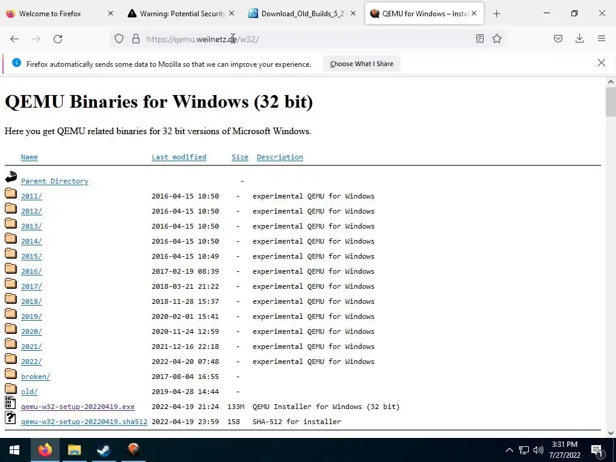Viewport: 616px width, 462px height.
Task: Open Steam from the taskbar
Action: [x=103, y=450]
